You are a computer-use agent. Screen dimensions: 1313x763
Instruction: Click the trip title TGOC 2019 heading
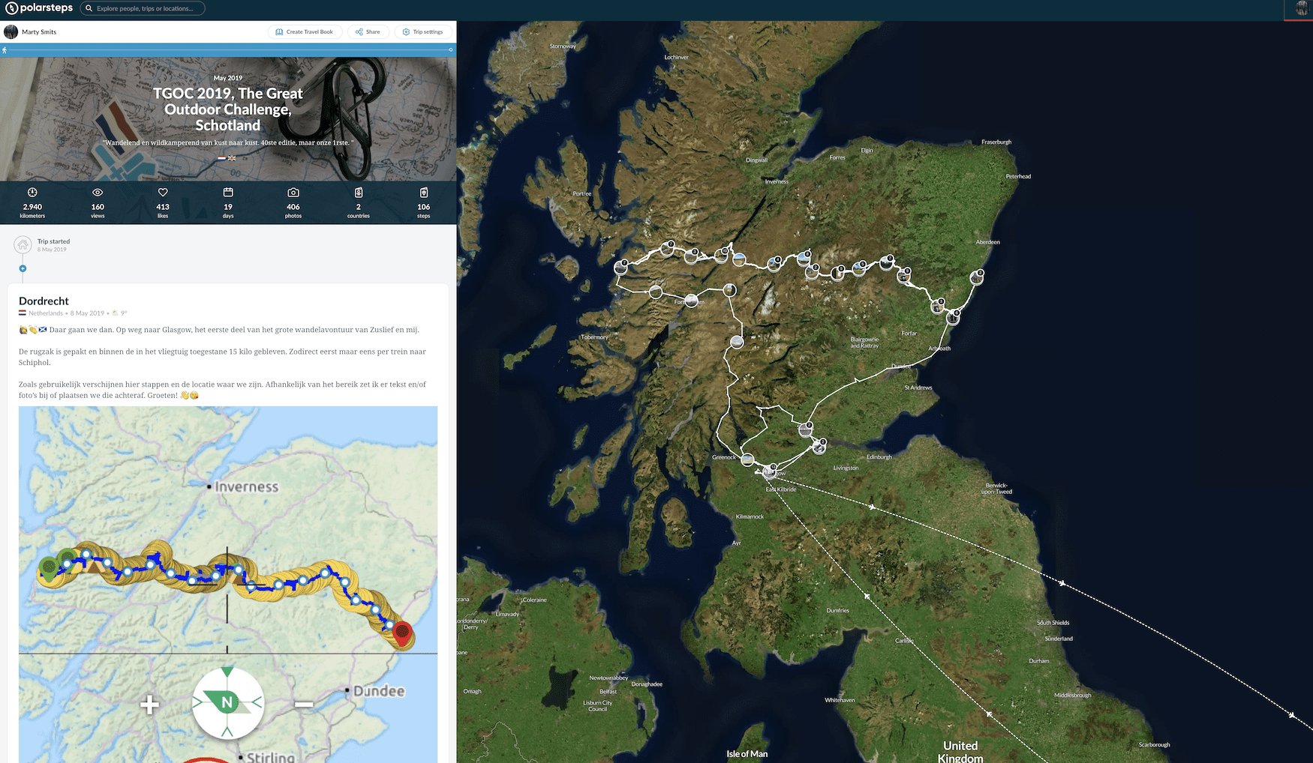point(228,109)
